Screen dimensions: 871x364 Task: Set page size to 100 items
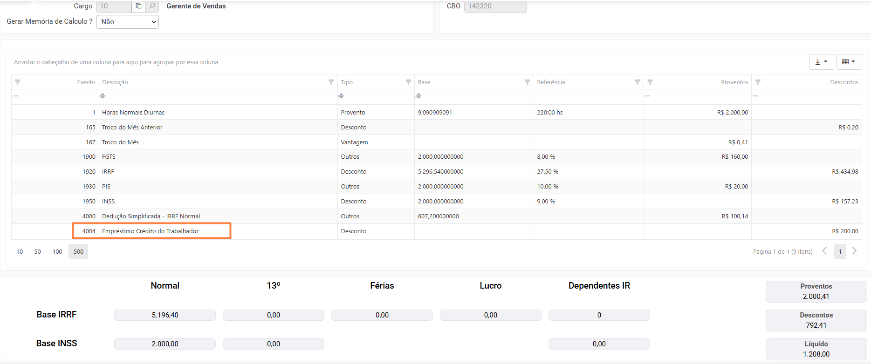coord(57,252)
